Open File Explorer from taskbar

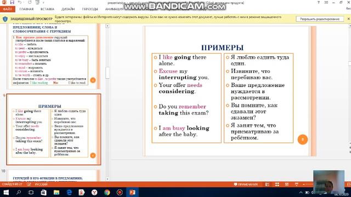click(56, 192)
